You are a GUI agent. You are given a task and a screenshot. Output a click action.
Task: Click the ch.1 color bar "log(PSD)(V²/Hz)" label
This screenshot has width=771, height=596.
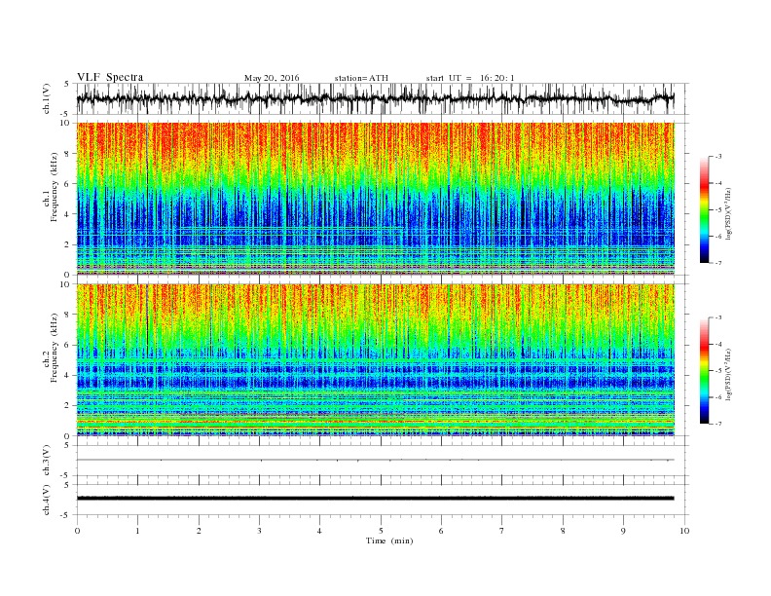729,214
